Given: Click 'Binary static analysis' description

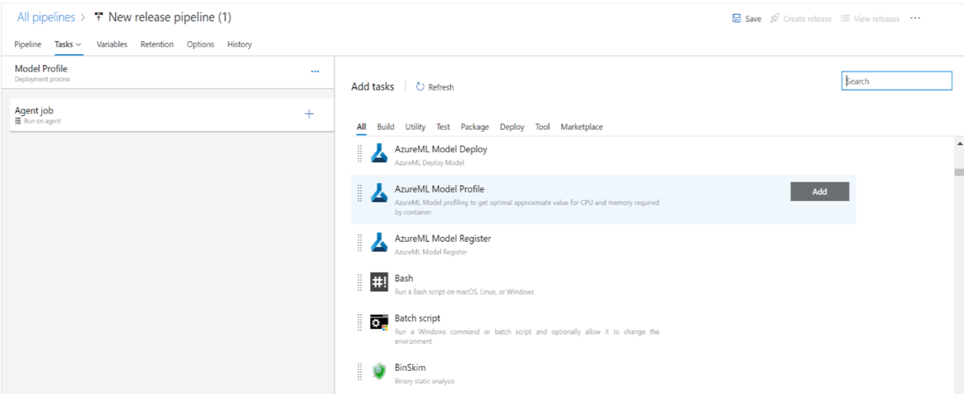Looking at the screenshot, I should tap(424, 381).
